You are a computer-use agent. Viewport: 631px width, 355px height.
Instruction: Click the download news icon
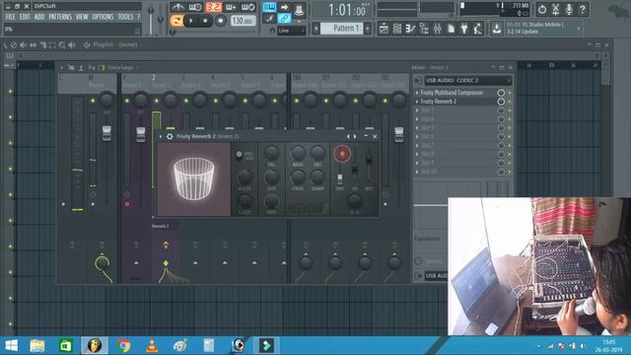tap(497, 29)
